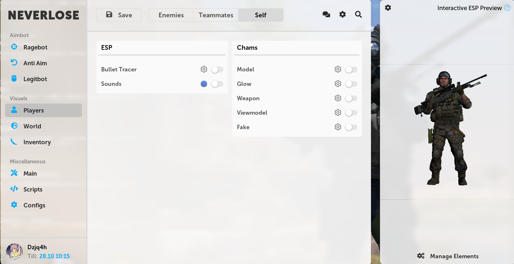Open Glow chams settings gear
Screen dimensions: 514x264
338,84
